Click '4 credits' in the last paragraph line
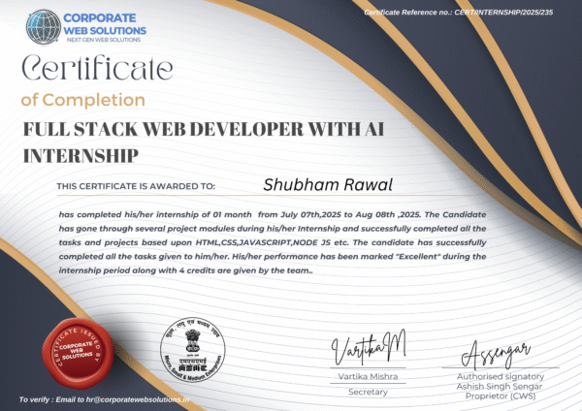The width and height of the screenshot is (582, 411). click(197, 270)
